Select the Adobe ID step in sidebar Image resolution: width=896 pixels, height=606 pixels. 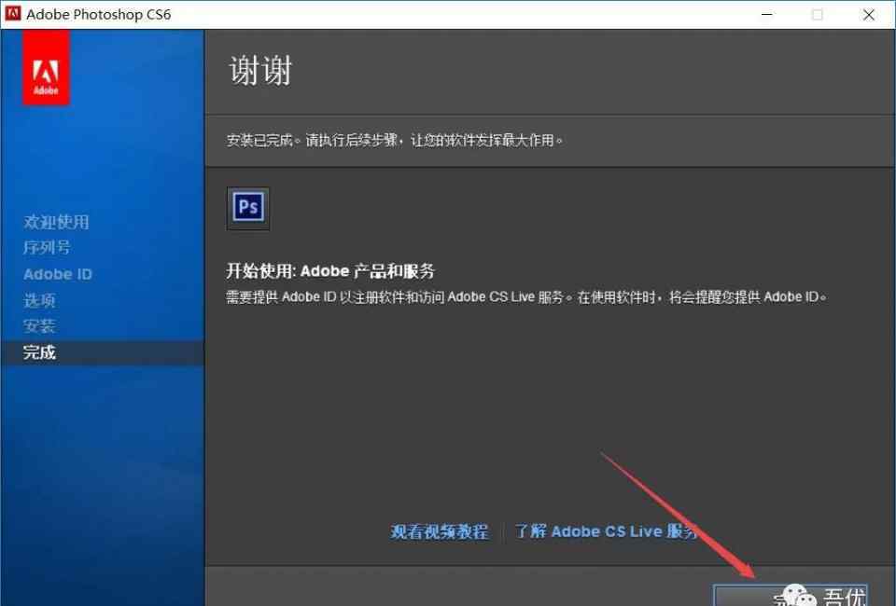coord(58,274)
